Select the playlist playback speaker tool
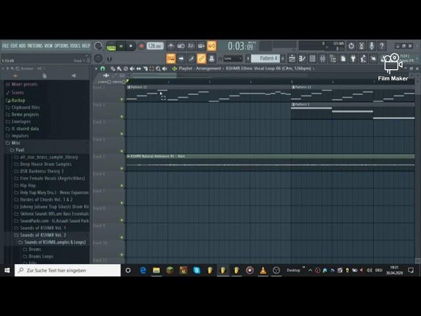 pyautogui.click(x=164, y=68)
